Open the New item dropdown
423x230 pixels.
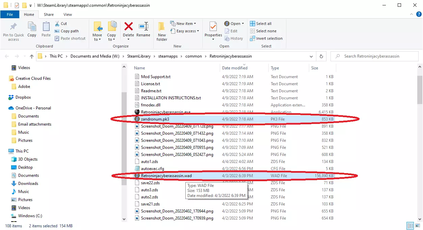point(183,24)
